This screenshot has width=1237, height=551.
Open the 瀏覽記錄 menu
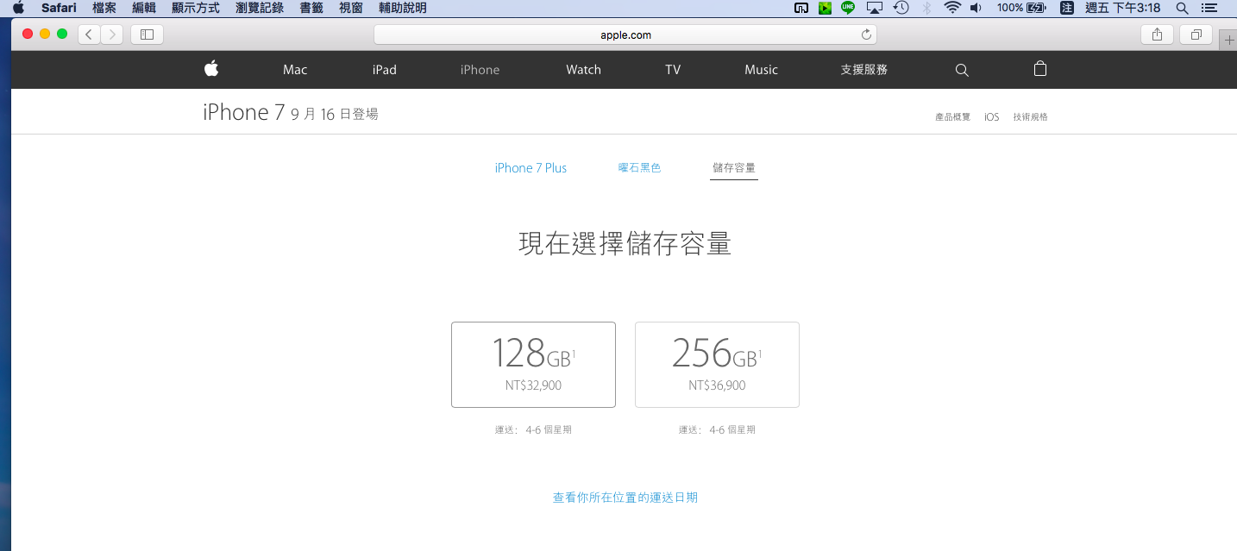(x=259, y=8)
